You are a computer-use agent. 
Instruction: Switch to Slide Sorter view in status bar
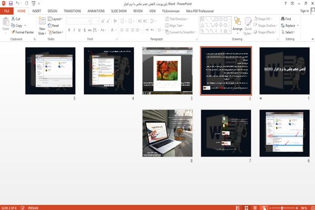246,208
